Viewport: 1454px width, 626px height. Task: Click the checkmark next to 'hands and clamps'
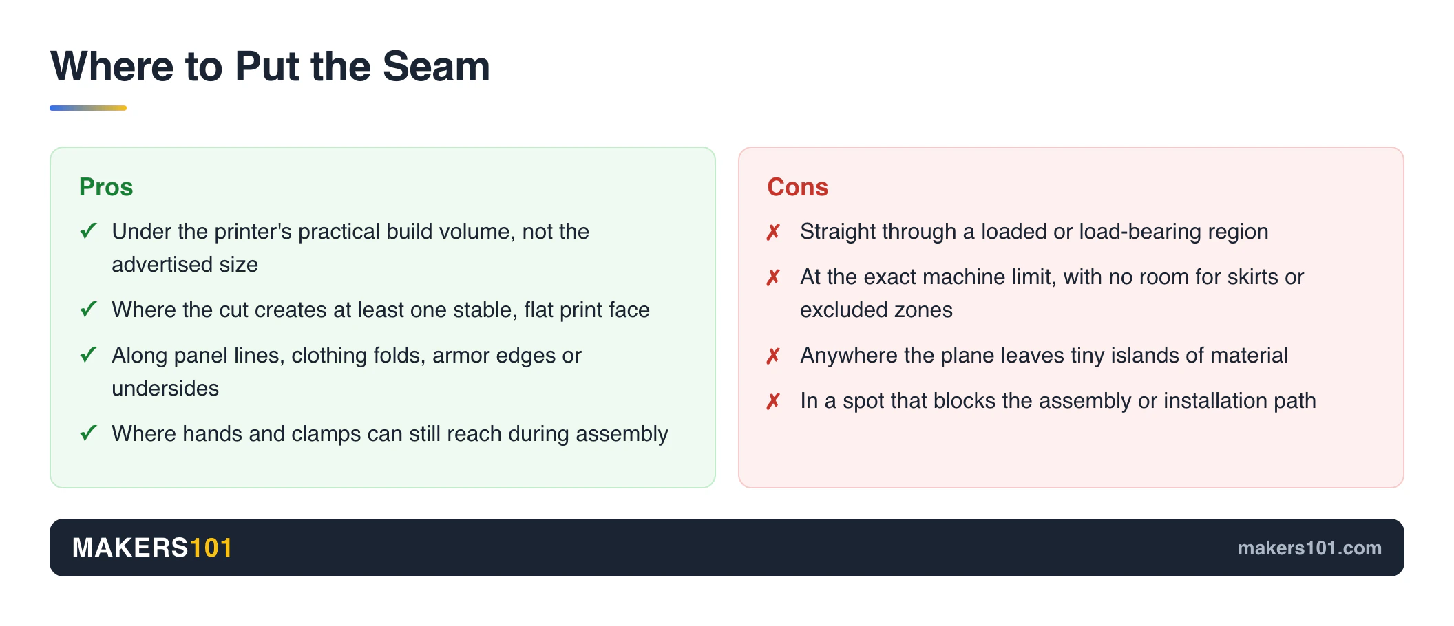pyautogui.click(x=88, y=433)
